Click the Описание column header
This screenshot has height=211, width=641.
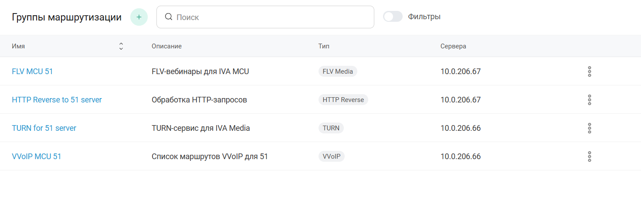166,46
